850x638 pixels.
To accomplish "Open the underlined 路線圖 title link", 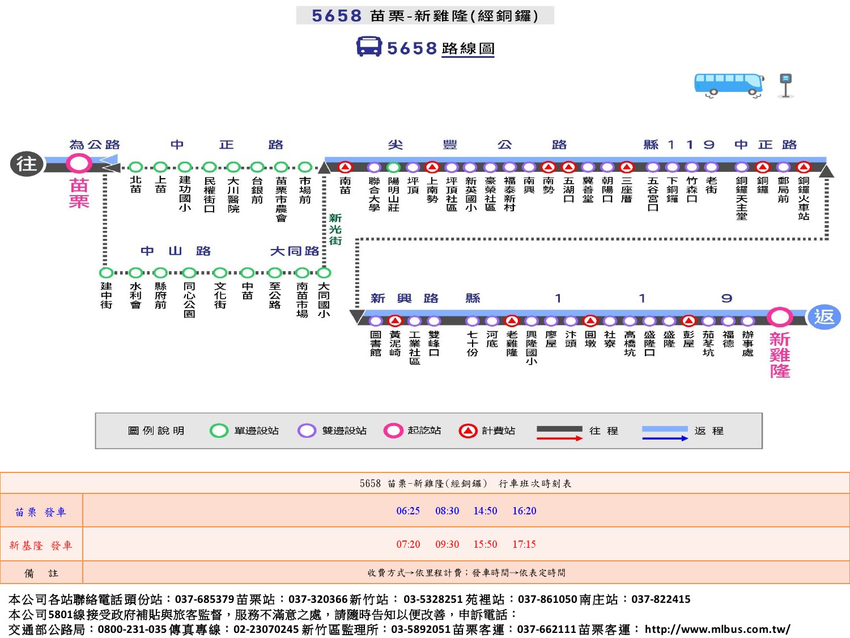I will point(468,49).
